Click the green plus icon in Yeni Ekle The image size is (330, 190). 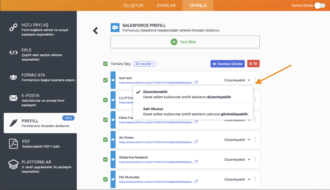point(174,42)
